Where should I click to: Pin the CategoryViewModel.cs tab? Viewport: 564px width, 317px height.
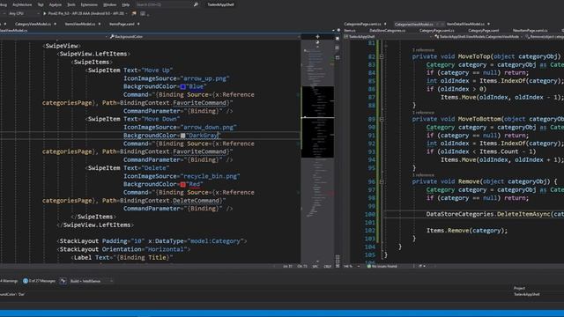55,24
